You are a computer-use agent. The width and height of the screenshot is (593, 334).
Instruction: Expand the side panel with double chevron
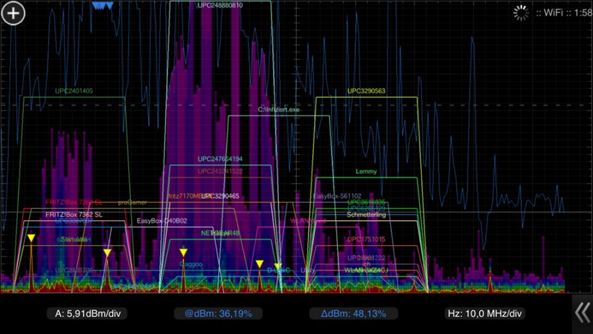coord(582,313)
